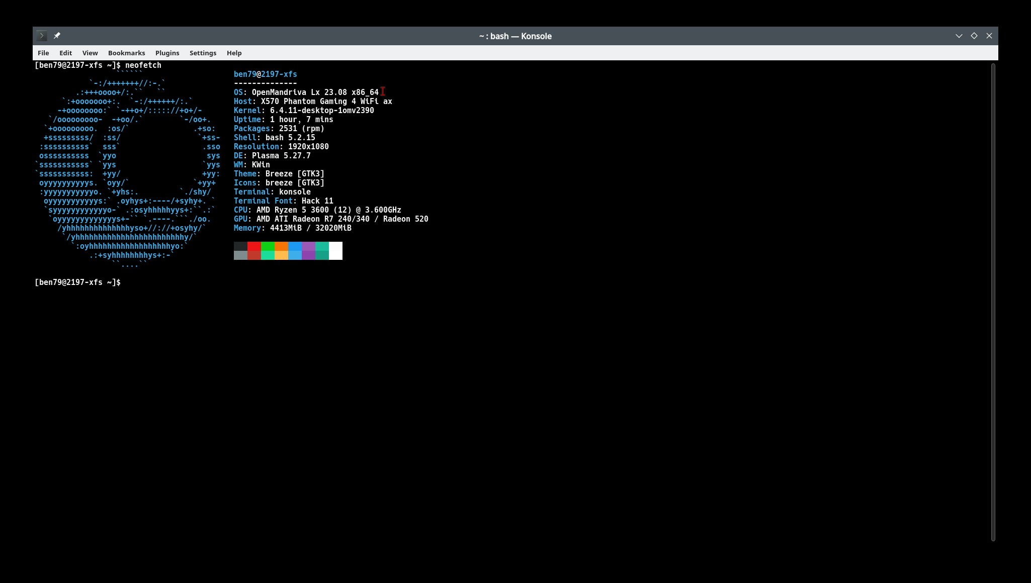Click the orange color block
The width and height of the screenshot is (1031, 583).
point(281,246)
